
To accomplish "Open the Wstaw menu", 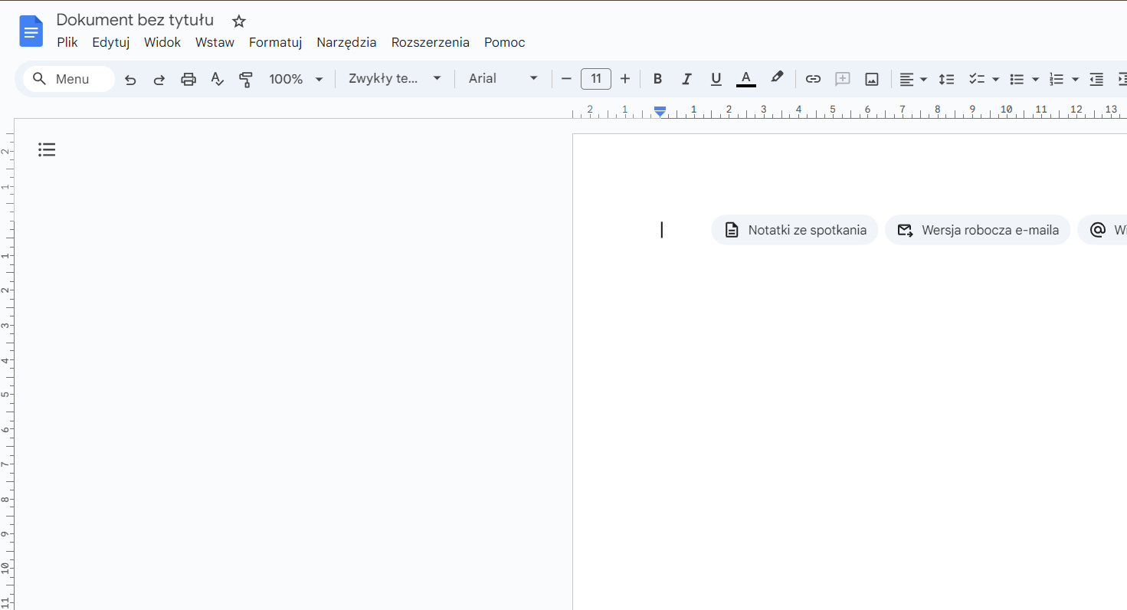I will tap(215, 42).
